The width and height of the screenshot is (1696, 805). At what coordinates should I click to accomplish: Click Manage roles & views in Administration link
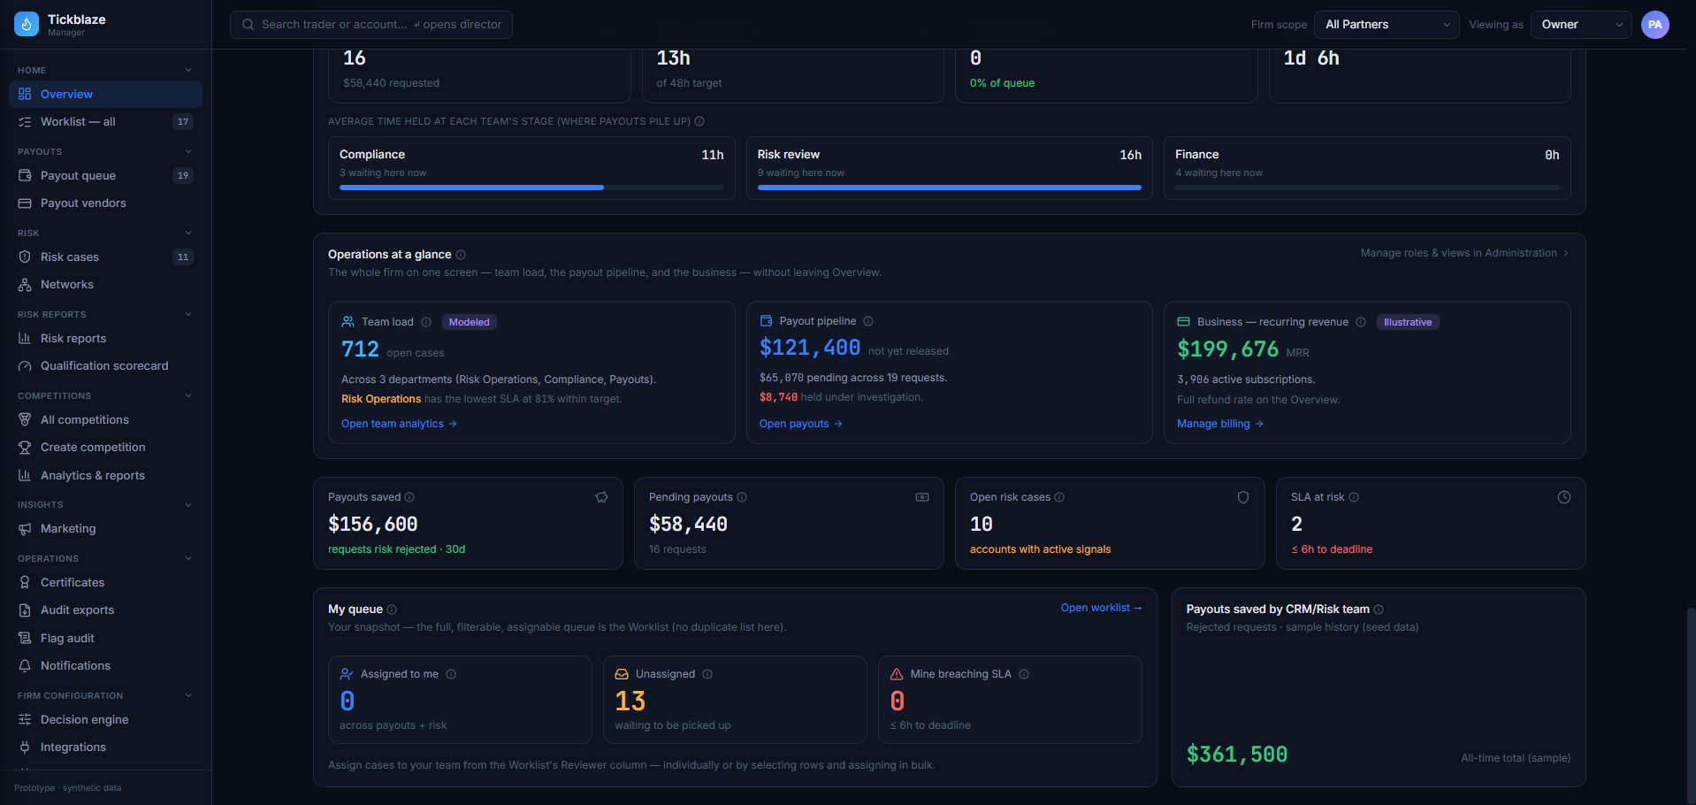click(1464, 253)
